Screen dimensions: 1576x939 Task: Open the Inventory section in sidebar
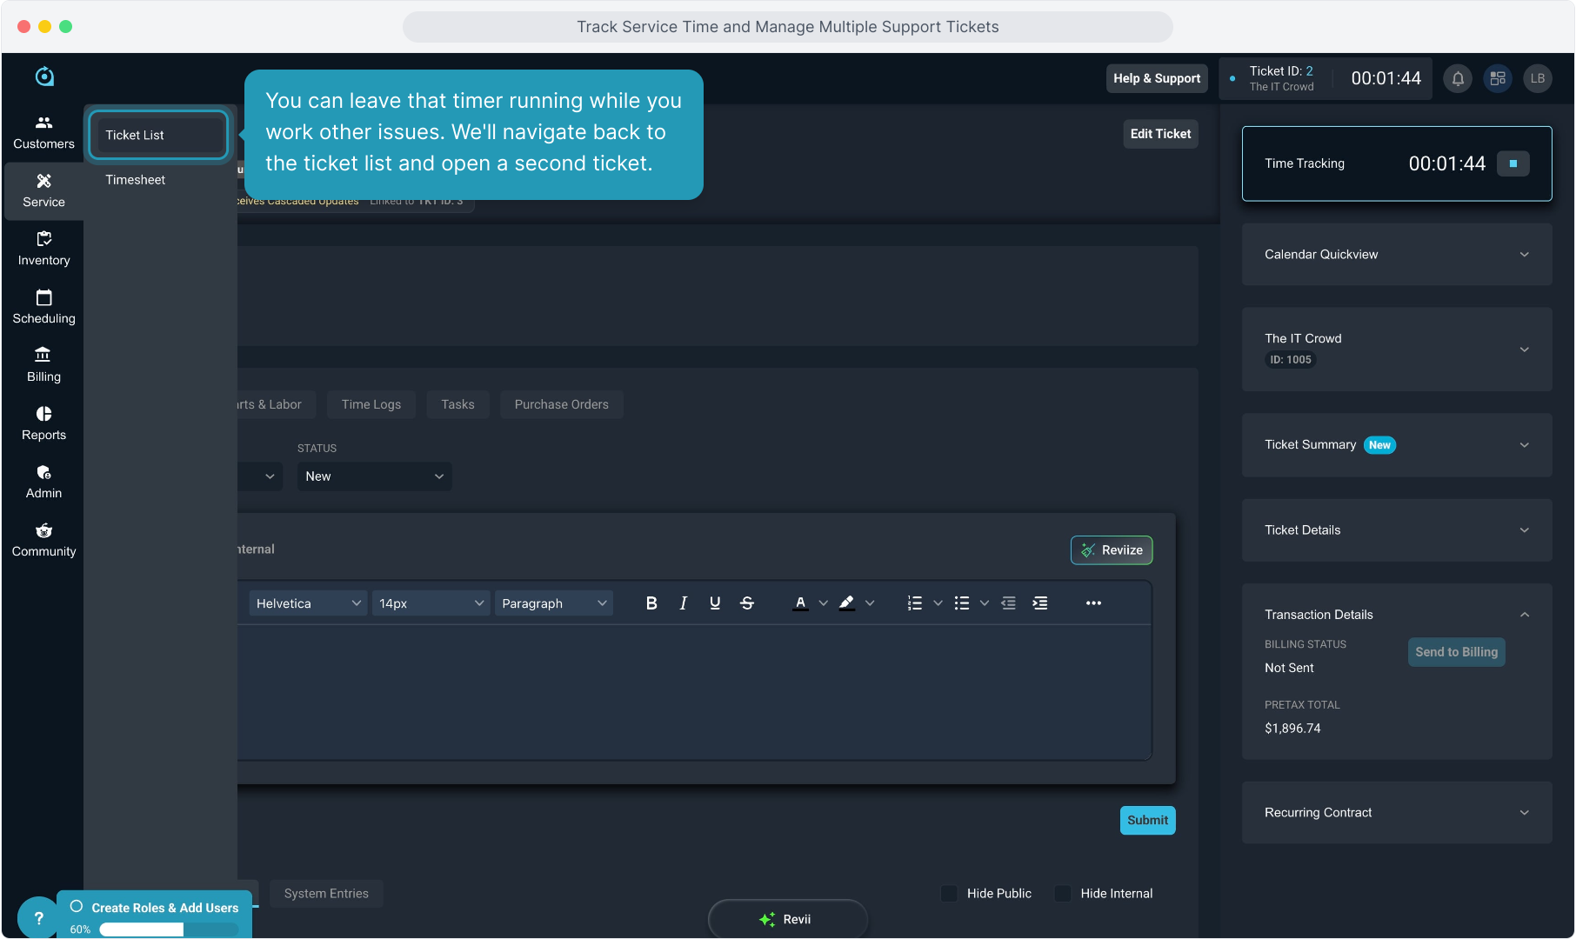(x=43, y=249)
